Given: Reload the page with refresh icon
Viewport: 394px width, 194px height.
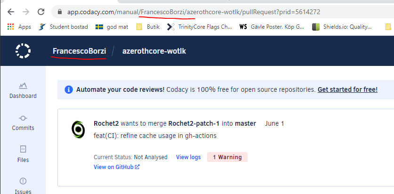Looking at the screenshot, I should coord(40,12).
